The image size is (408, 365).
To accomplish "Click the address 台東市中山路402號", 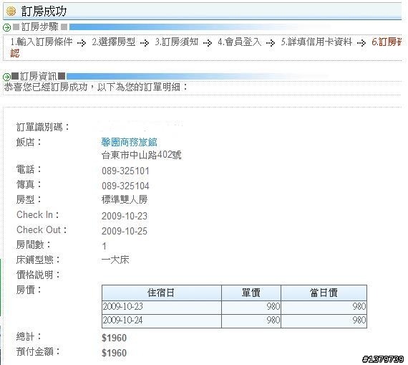I will click(141, 155).
